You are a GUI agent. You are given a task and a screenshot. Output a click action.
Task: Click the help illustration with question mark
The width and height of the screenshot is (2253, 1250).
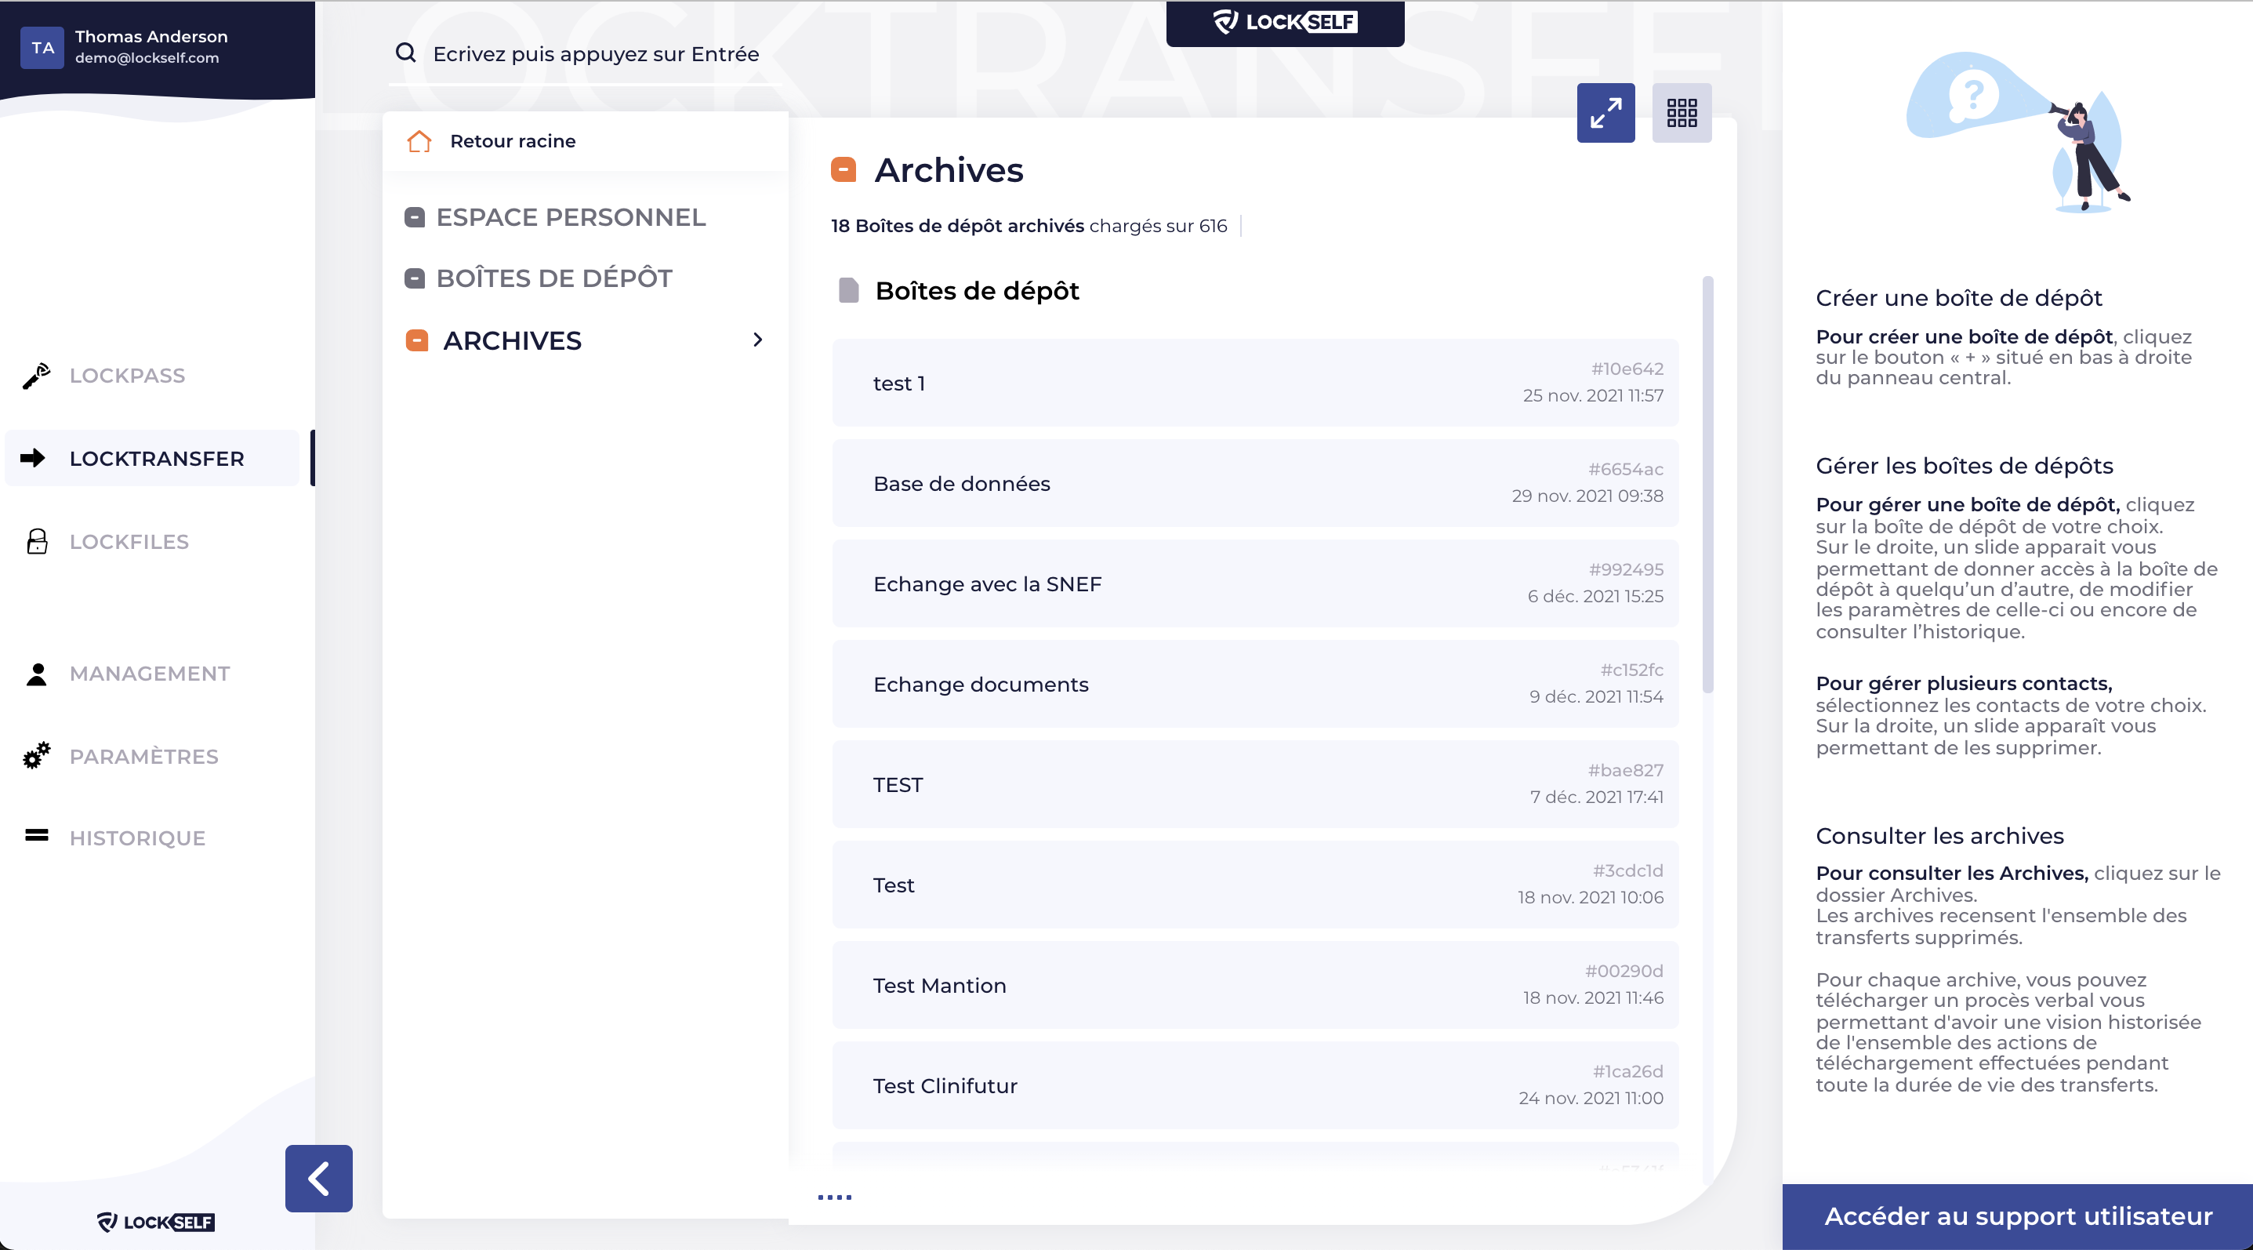pyautogui.click(x=2019, y=132)
